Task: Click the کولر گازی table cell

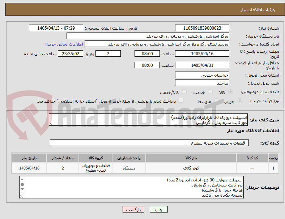Action: click(x=191, y=168)
